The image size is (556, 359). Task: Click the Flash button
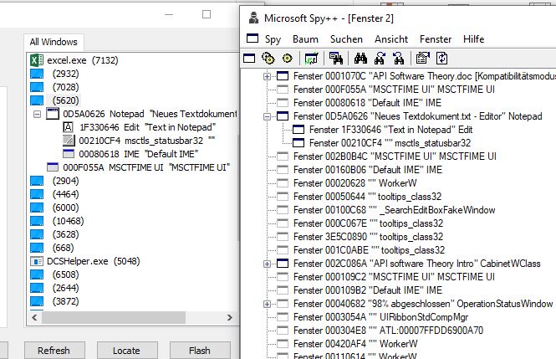coord(200,351)
